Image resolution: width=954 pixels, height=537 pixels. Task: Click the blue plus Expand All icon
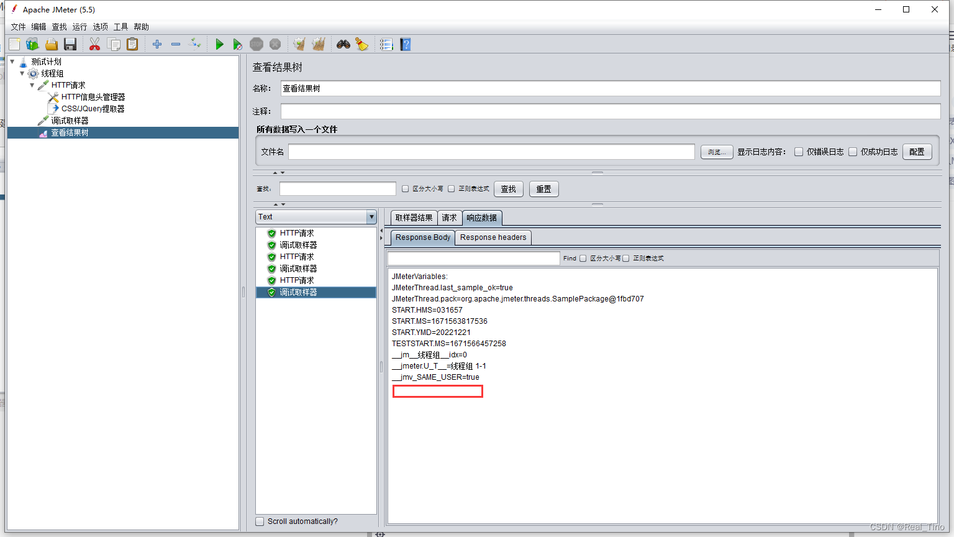click(157, 44)
